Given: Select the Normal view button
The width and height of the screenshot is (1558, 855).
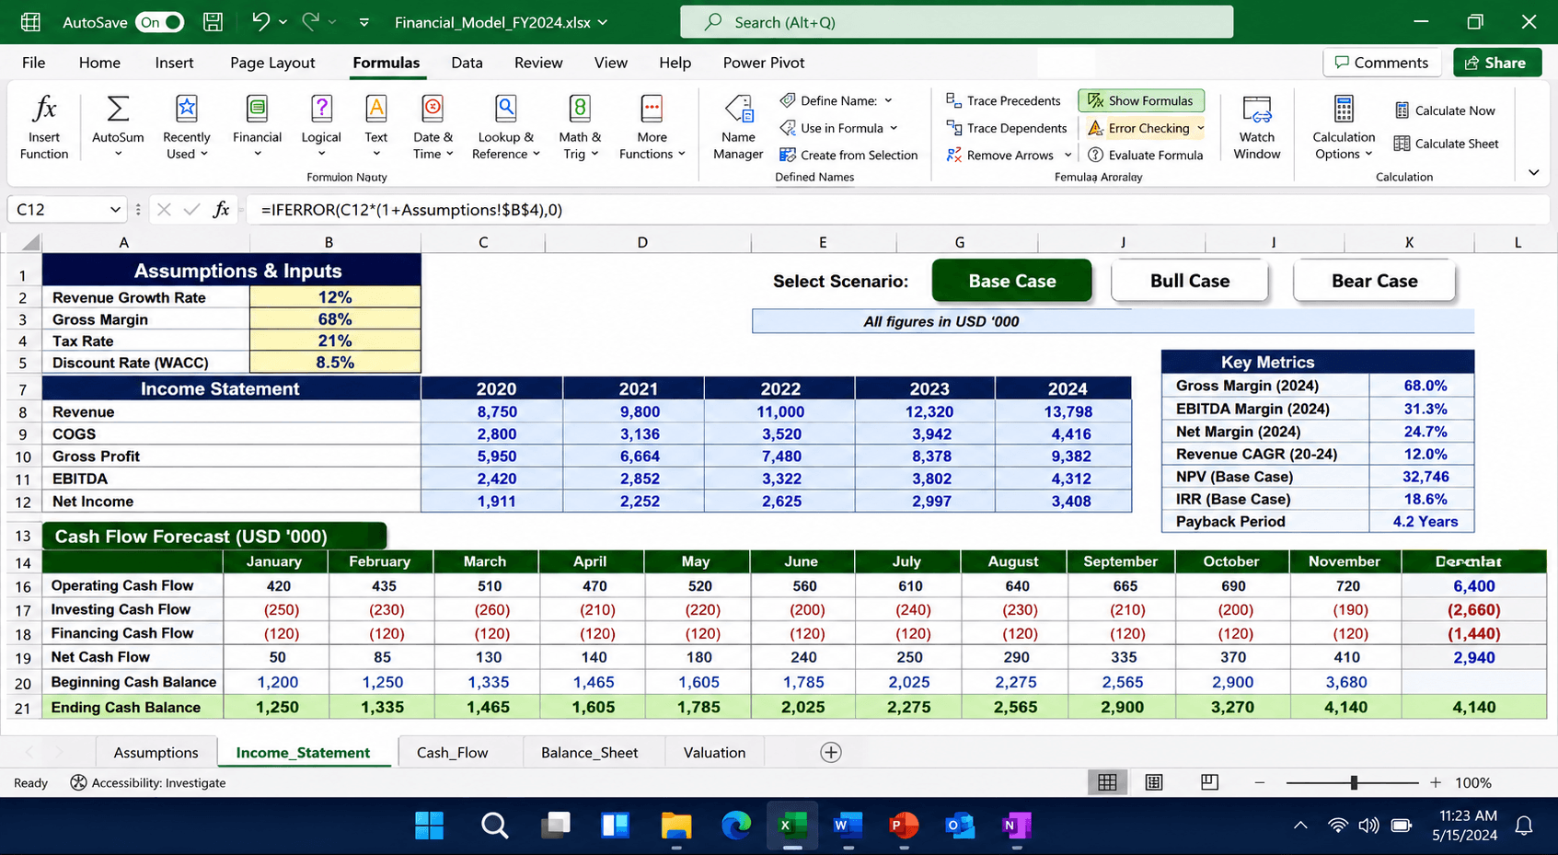Looking at the screenshot, I should click(1107, 782).
